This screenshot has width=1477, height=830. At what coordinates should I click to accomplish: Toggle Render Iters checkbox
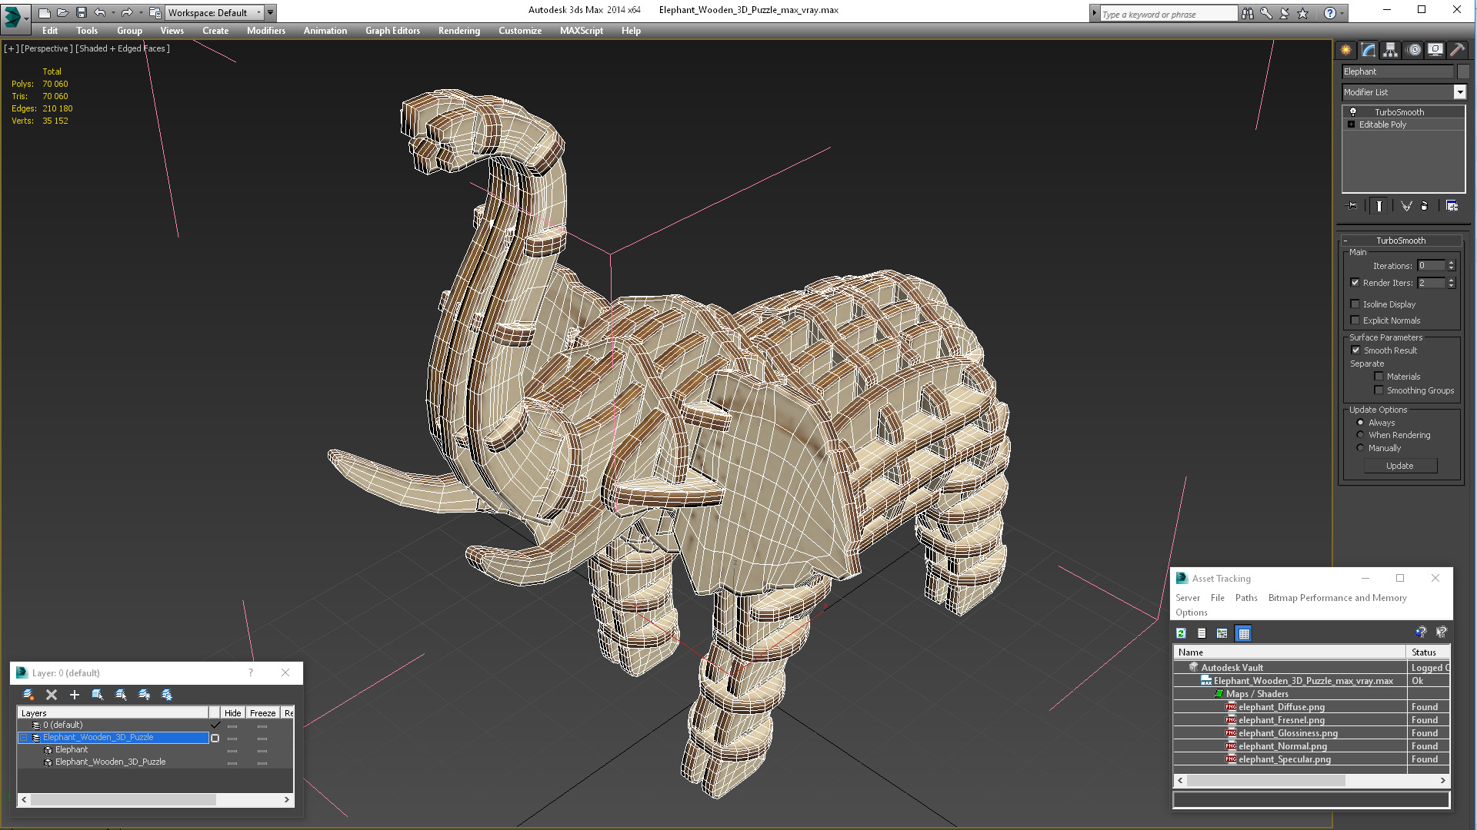[1355, 283]
